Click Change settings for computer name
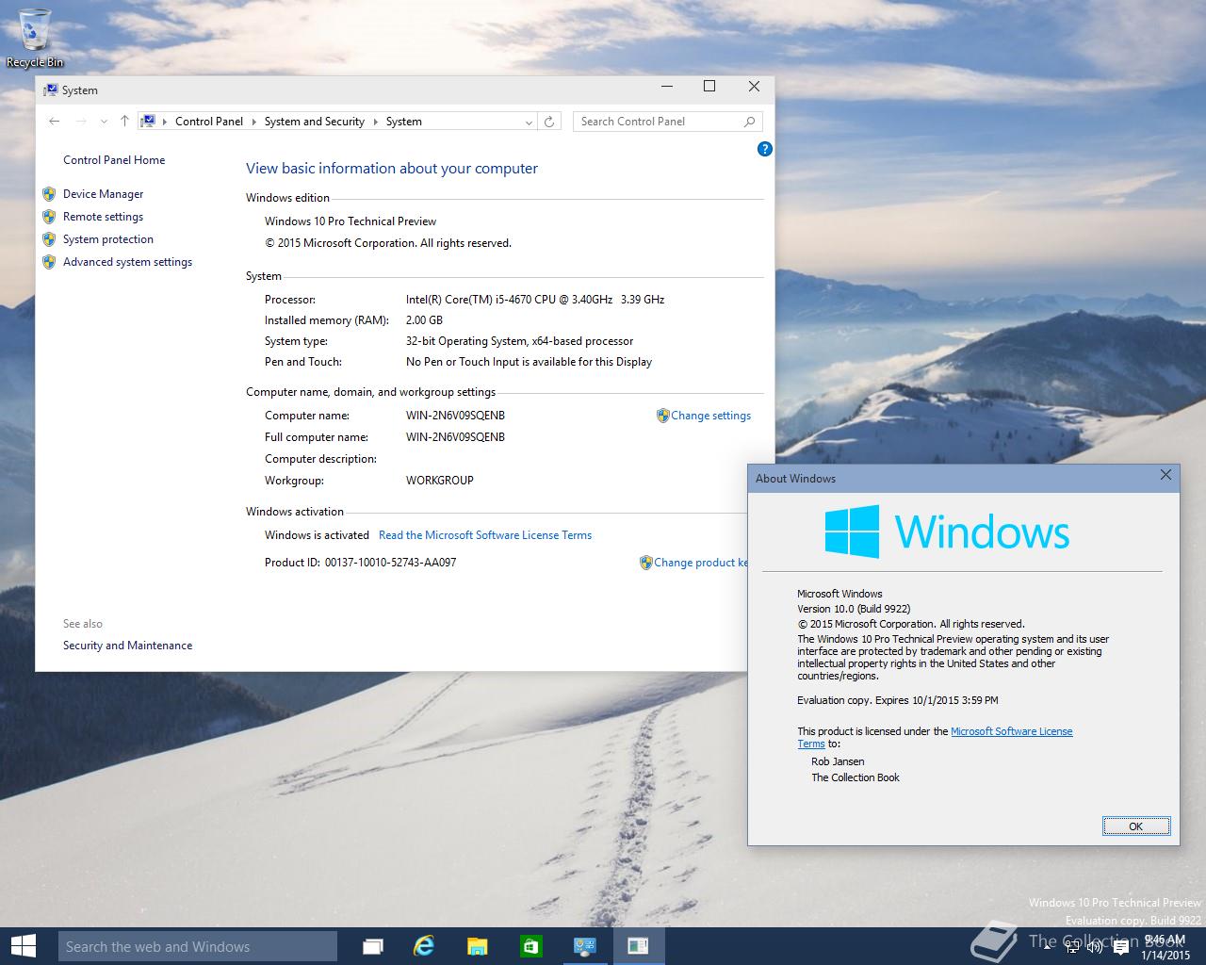 [x=711, y=416]
